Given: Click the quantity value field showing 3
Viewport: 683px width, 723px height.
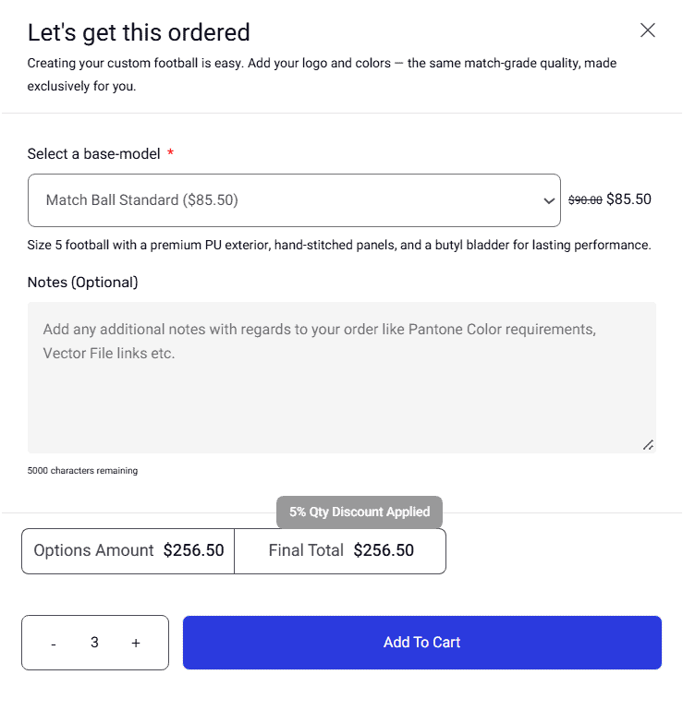Looking at the screenshot, I should [x=94, y=643].
